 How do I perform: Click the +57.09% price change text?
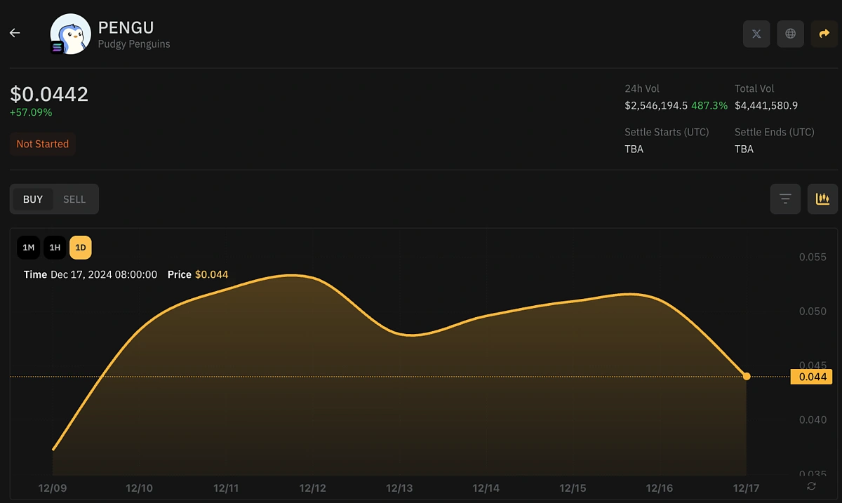pos(31,112)
